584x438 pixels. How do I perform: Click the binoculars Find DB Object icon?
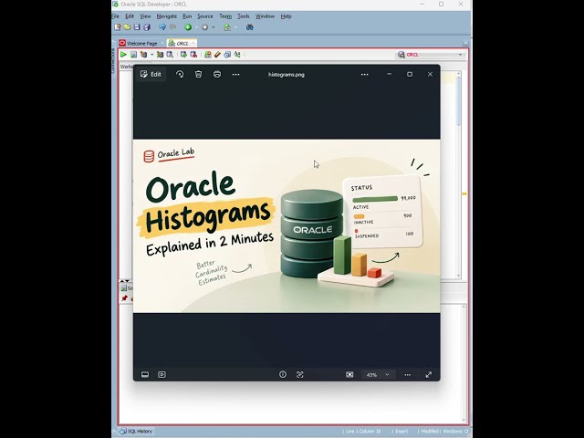[x=249, y=27]
